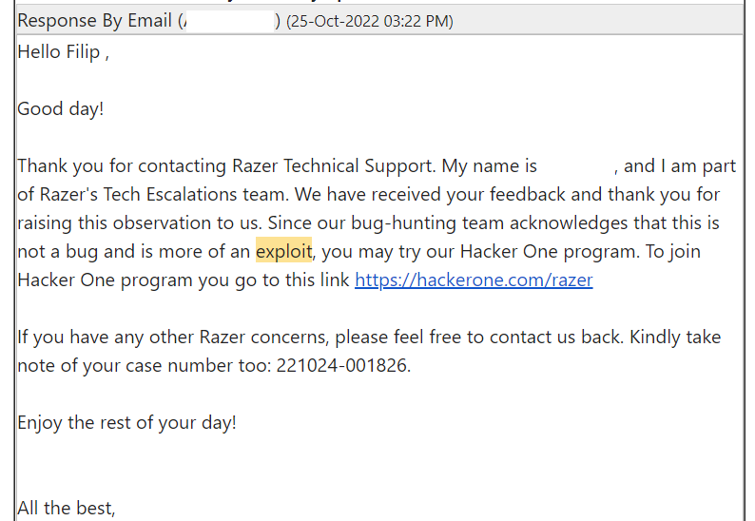Screen dimensions: 755x521
Task: Click case number 221024-001826
Action: pos(341,365)
